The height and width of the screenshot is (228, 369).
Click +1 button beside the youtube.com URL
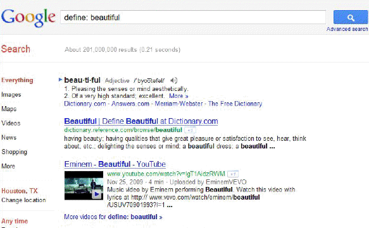coord(233,174)
